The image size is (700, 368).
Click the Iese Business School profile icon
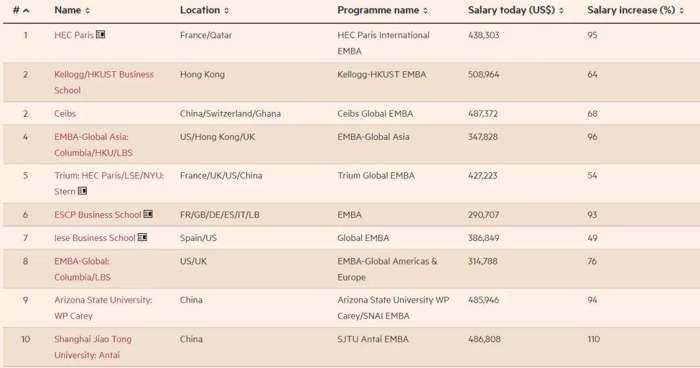click(x=143, y=238)
